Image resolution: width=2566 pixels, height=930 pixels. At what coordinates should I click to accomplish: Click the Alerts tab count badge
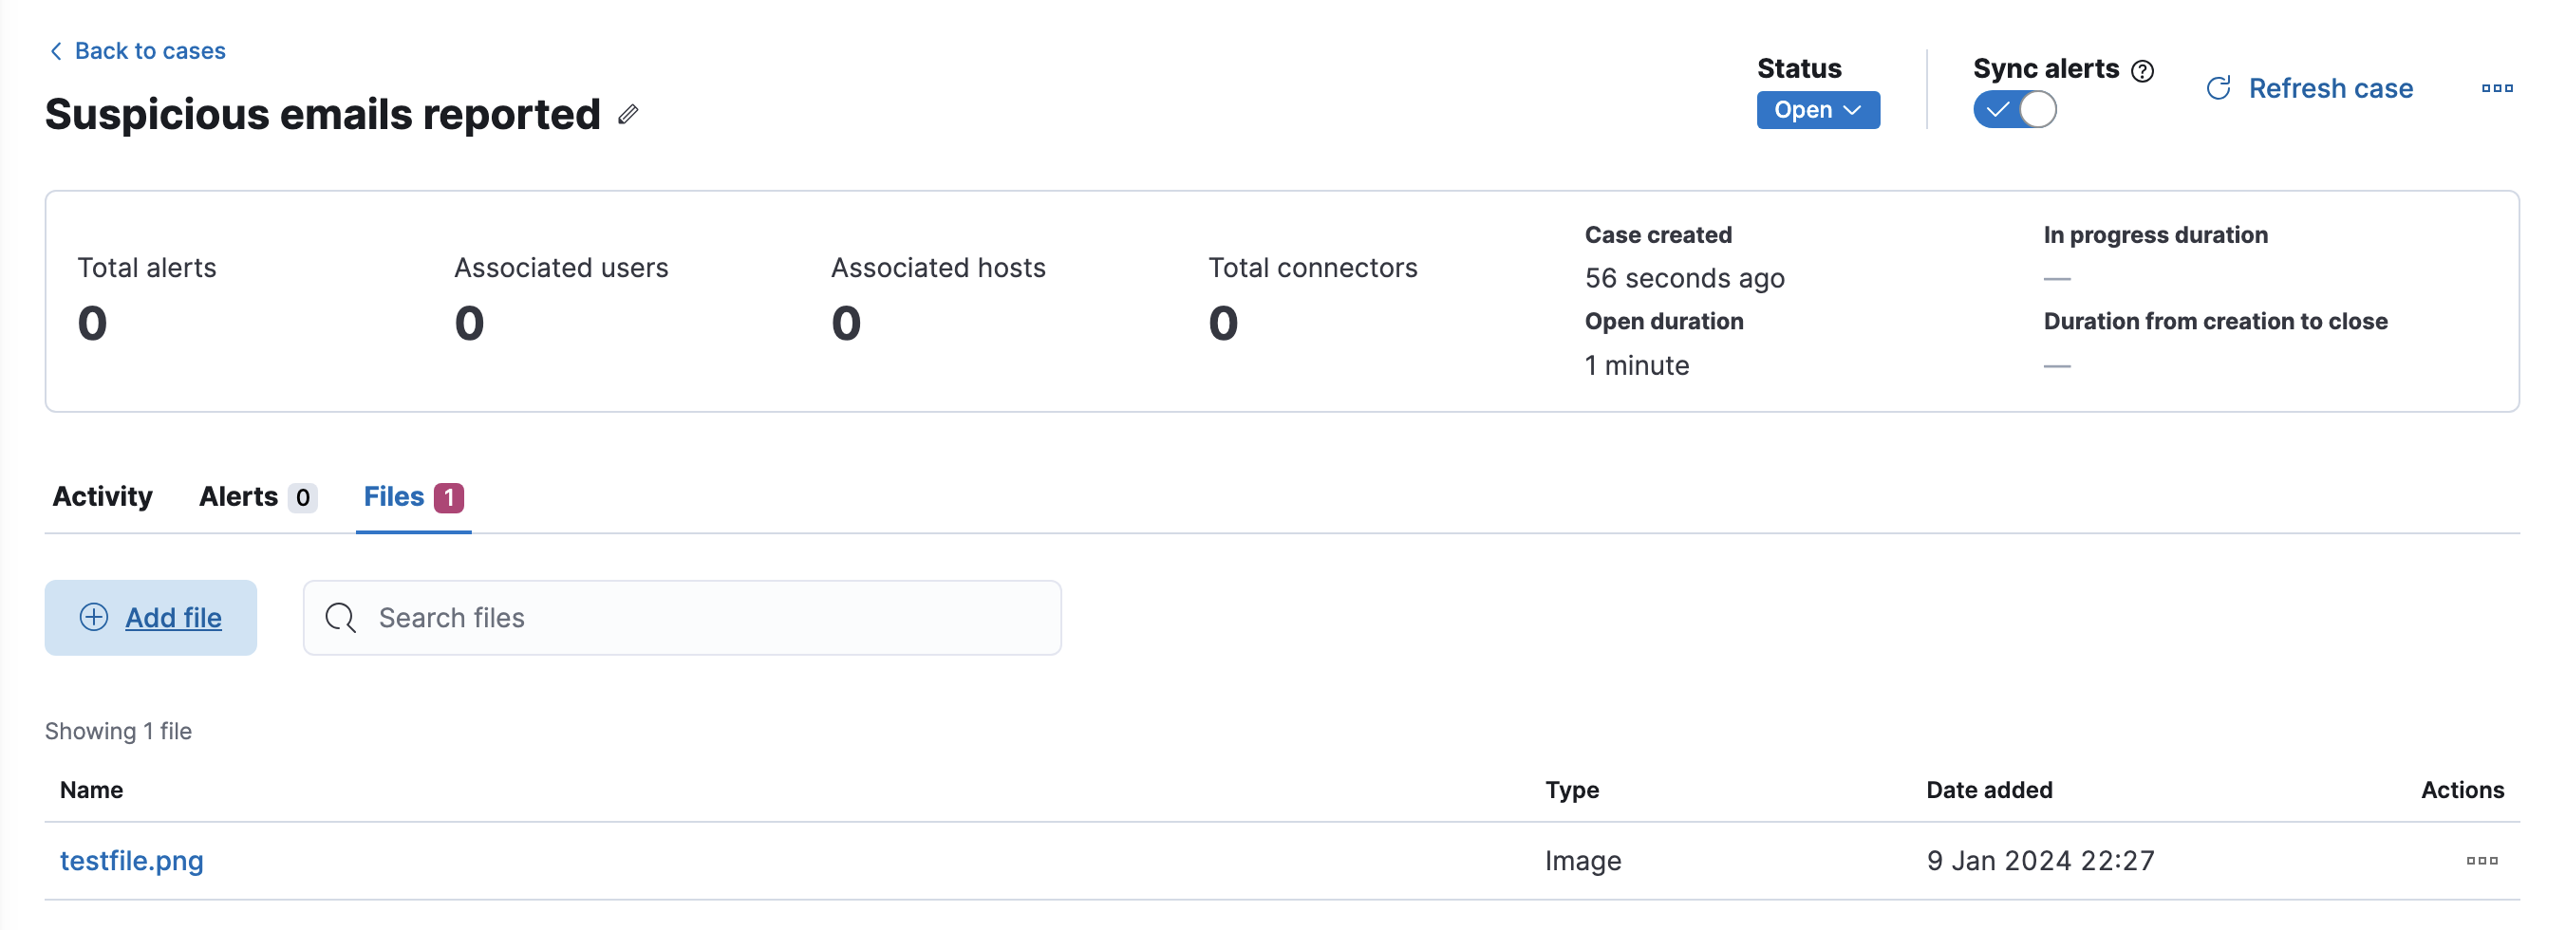pos(303,497)
